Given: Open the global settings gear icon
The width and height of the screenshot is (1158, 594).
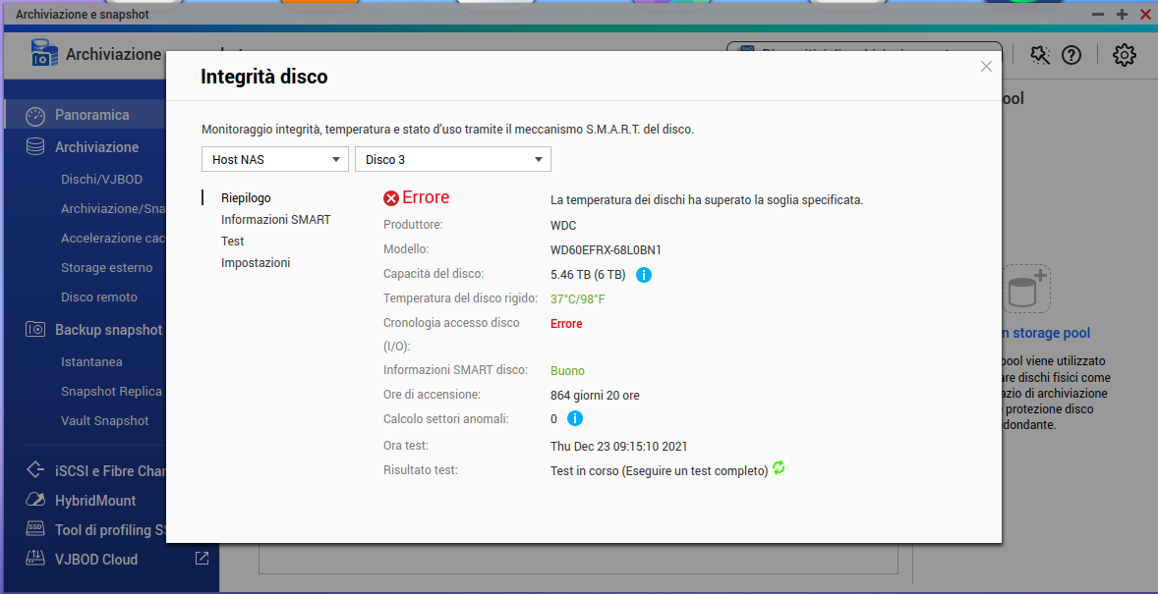Looking at the screenshot, I should click(x=1124, y=55).
